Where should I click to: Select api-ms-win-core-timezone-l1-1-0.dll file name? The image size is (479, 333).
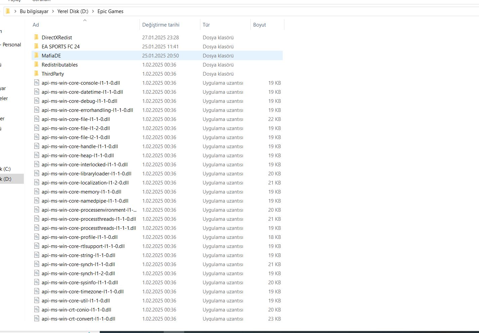83,291
